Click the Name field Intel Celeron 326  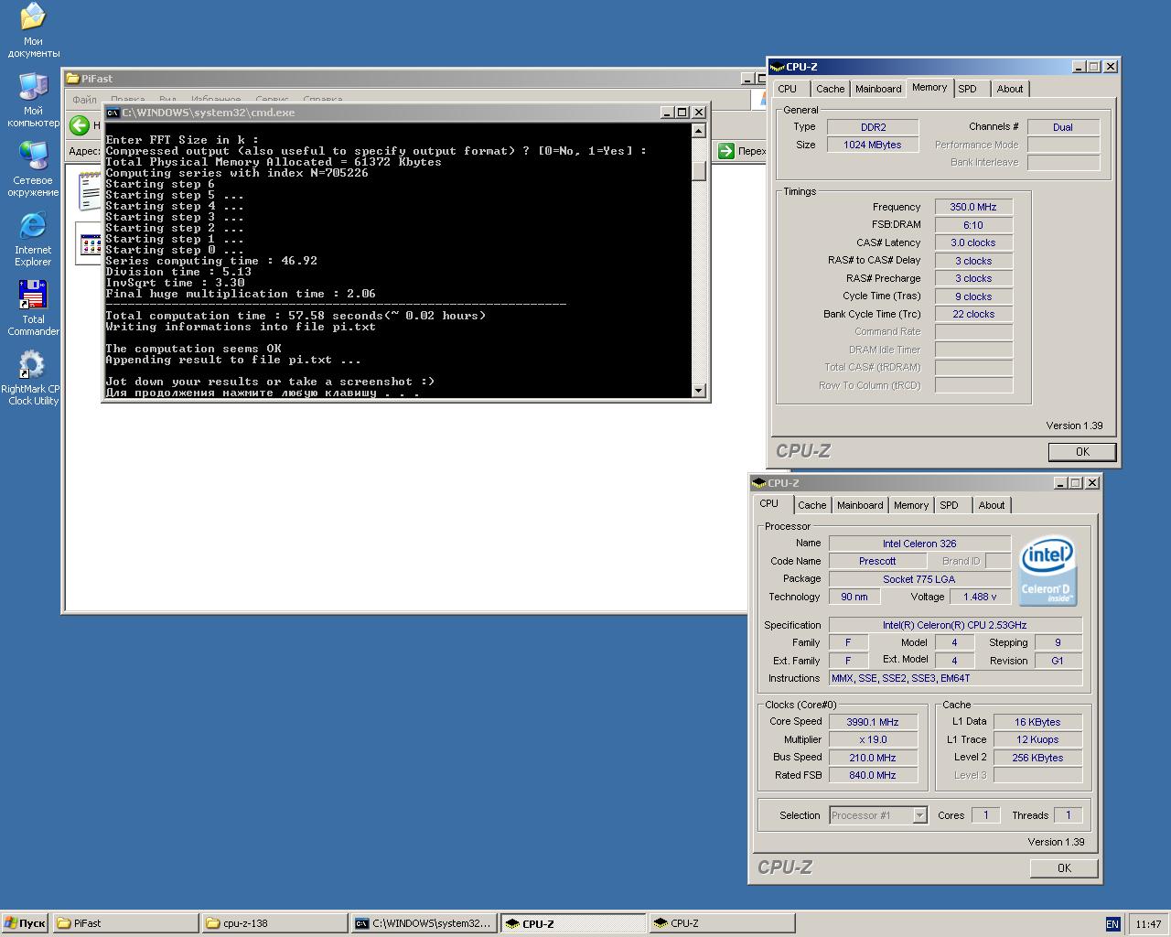tap(919, 544)
